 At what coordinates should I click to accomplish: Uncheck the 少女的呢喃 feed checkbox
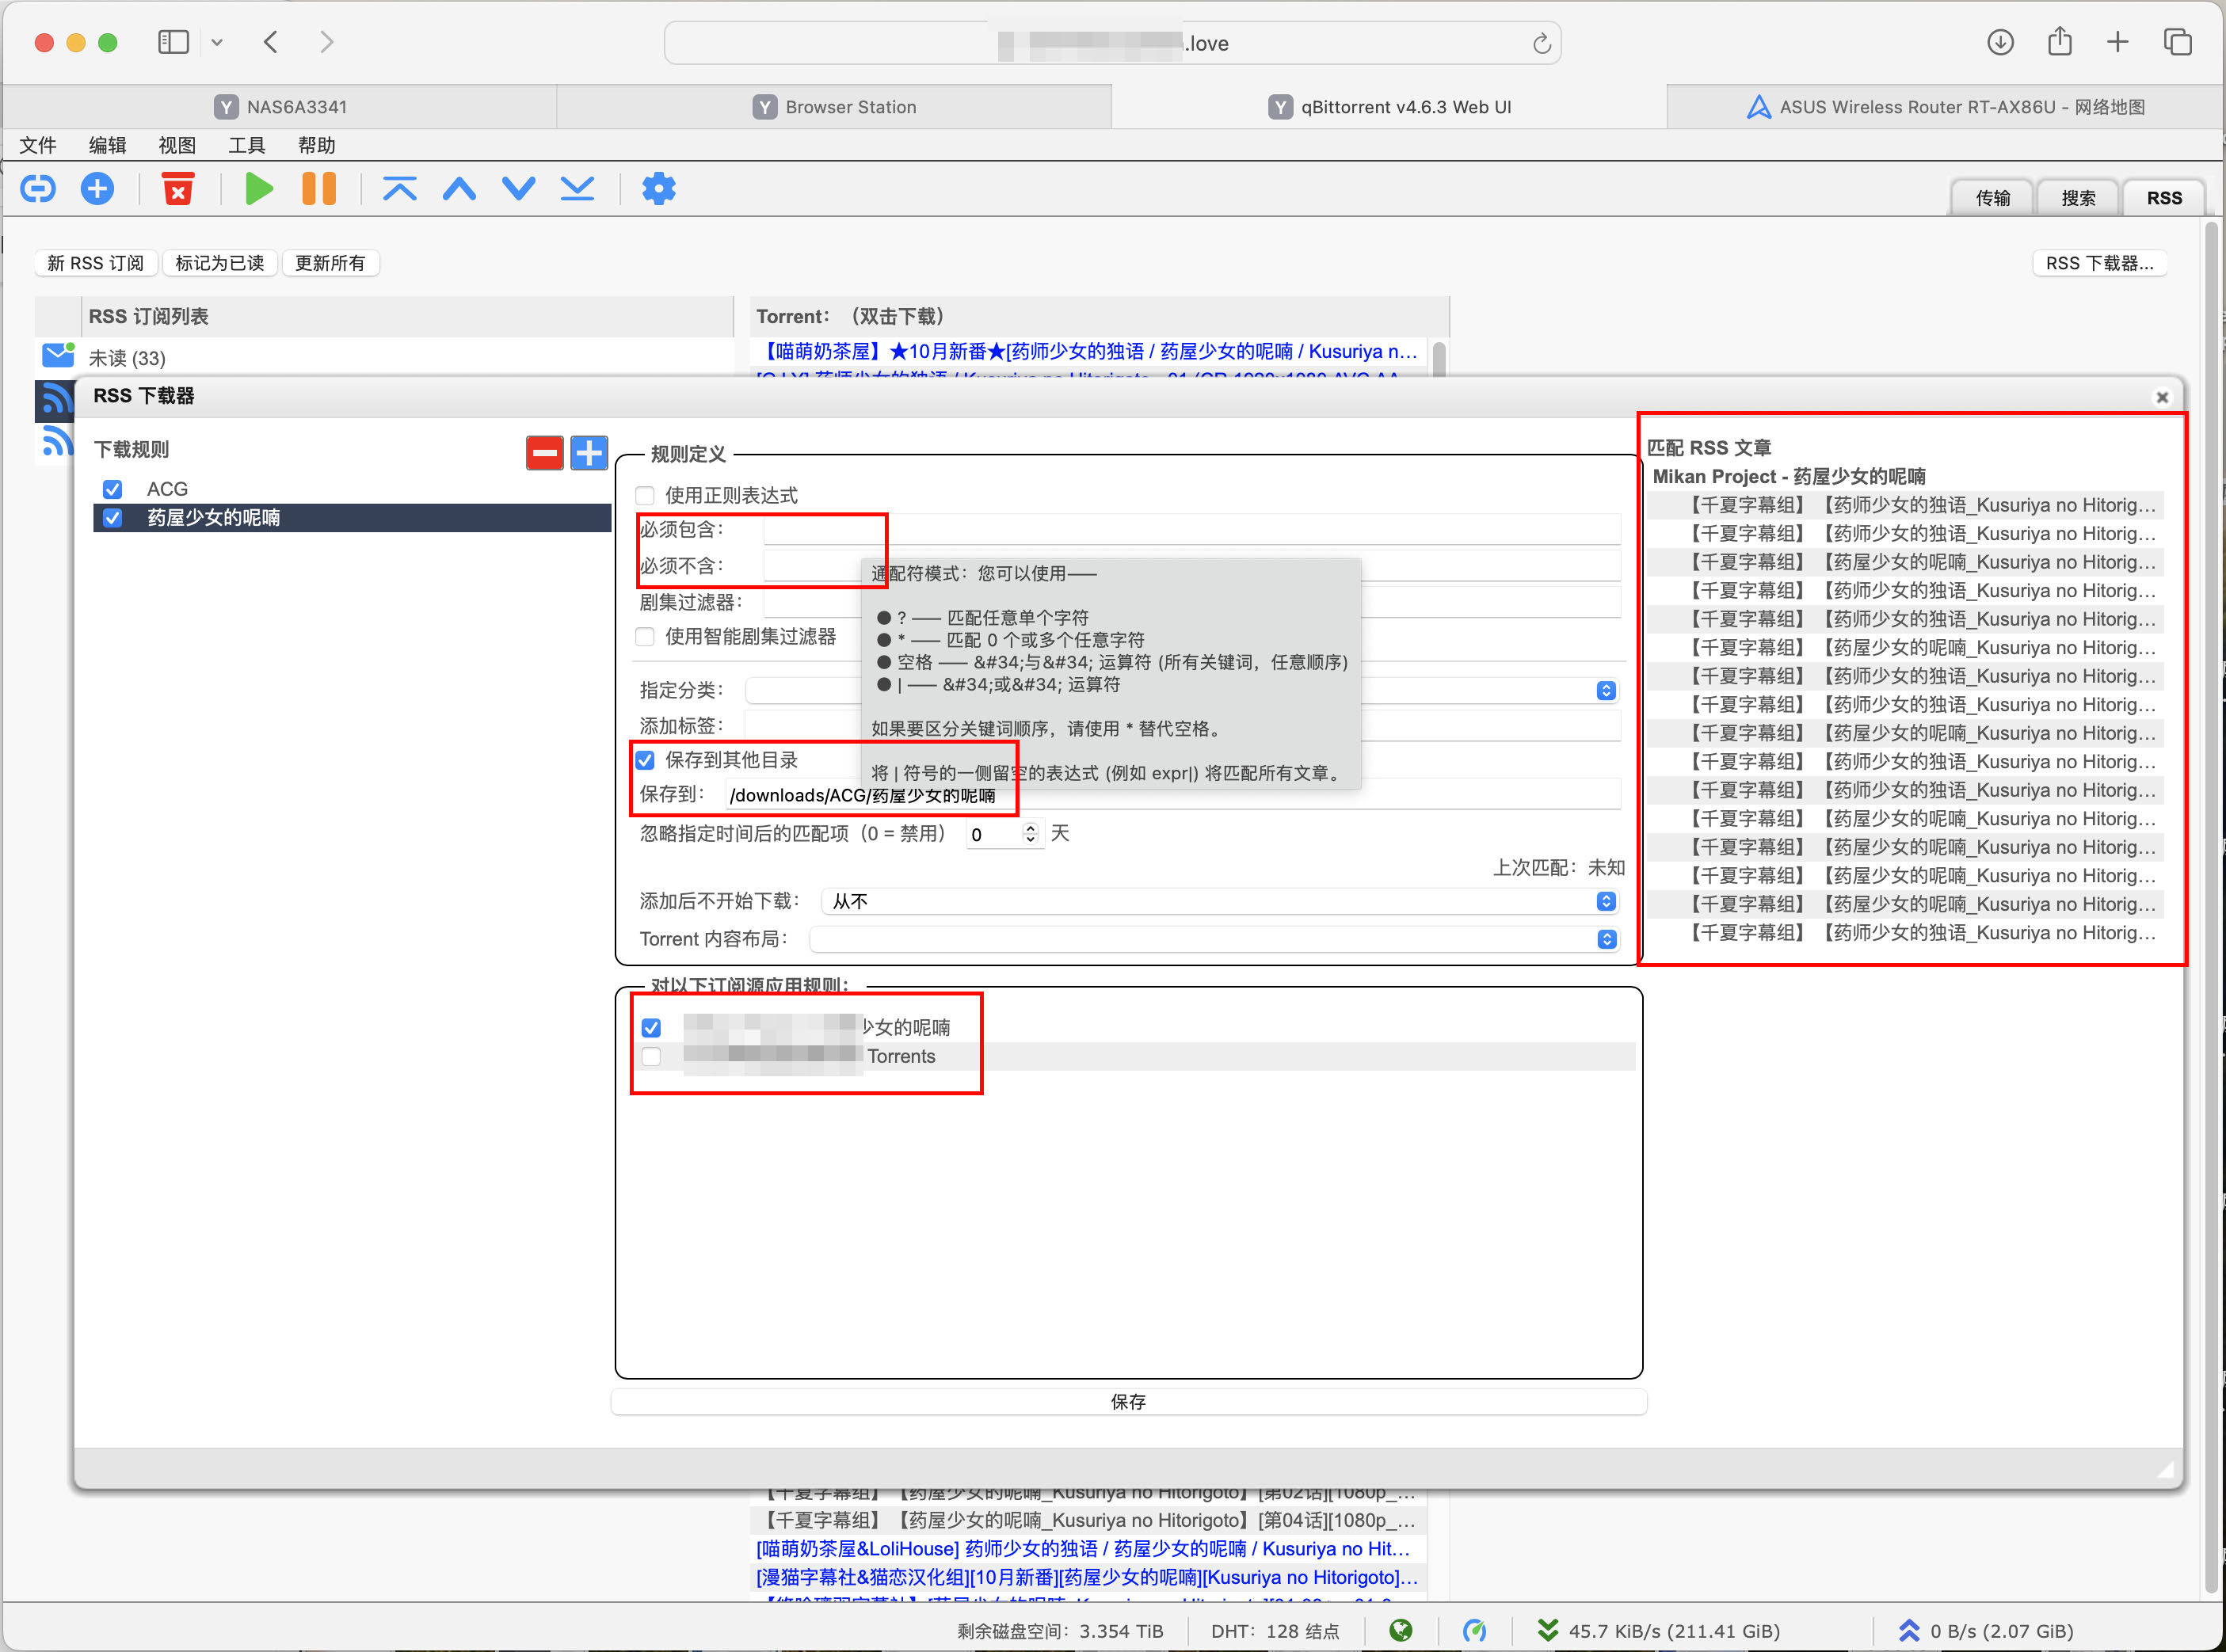[651, 1028]
